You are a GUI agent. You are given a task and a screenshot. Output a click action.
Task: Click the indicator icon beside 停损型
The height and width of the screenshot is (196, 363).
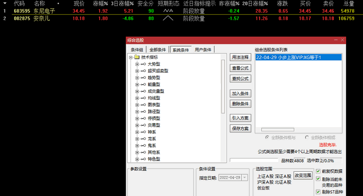click(143, 118)
